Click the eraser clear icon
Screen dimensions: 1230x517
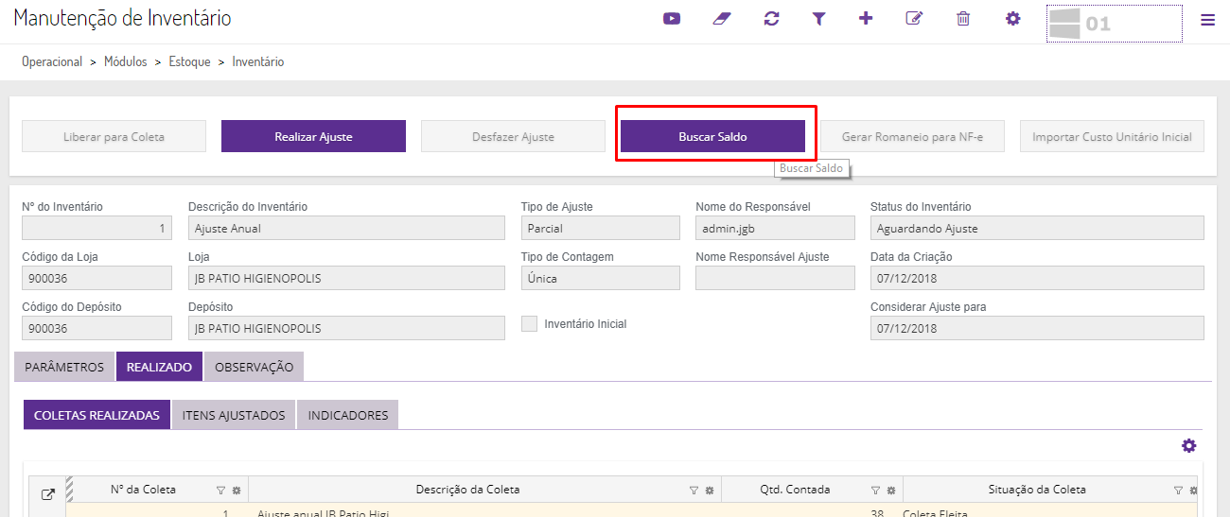pos(722,18)
